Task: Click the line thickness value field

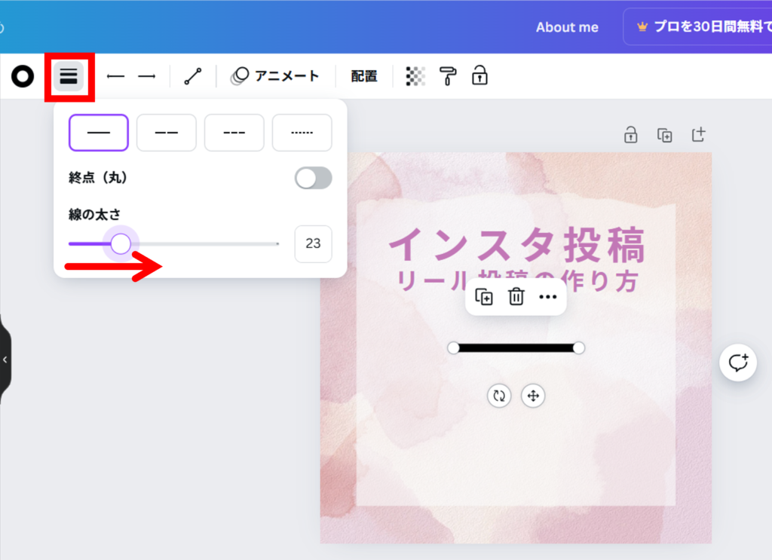Action: click(313, 244)
